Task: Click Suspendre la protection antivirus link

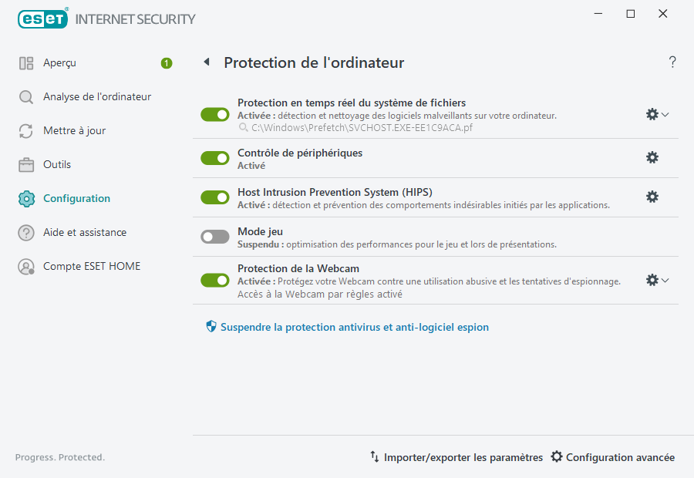Action: pyautogui.click(x=353, y=326)
